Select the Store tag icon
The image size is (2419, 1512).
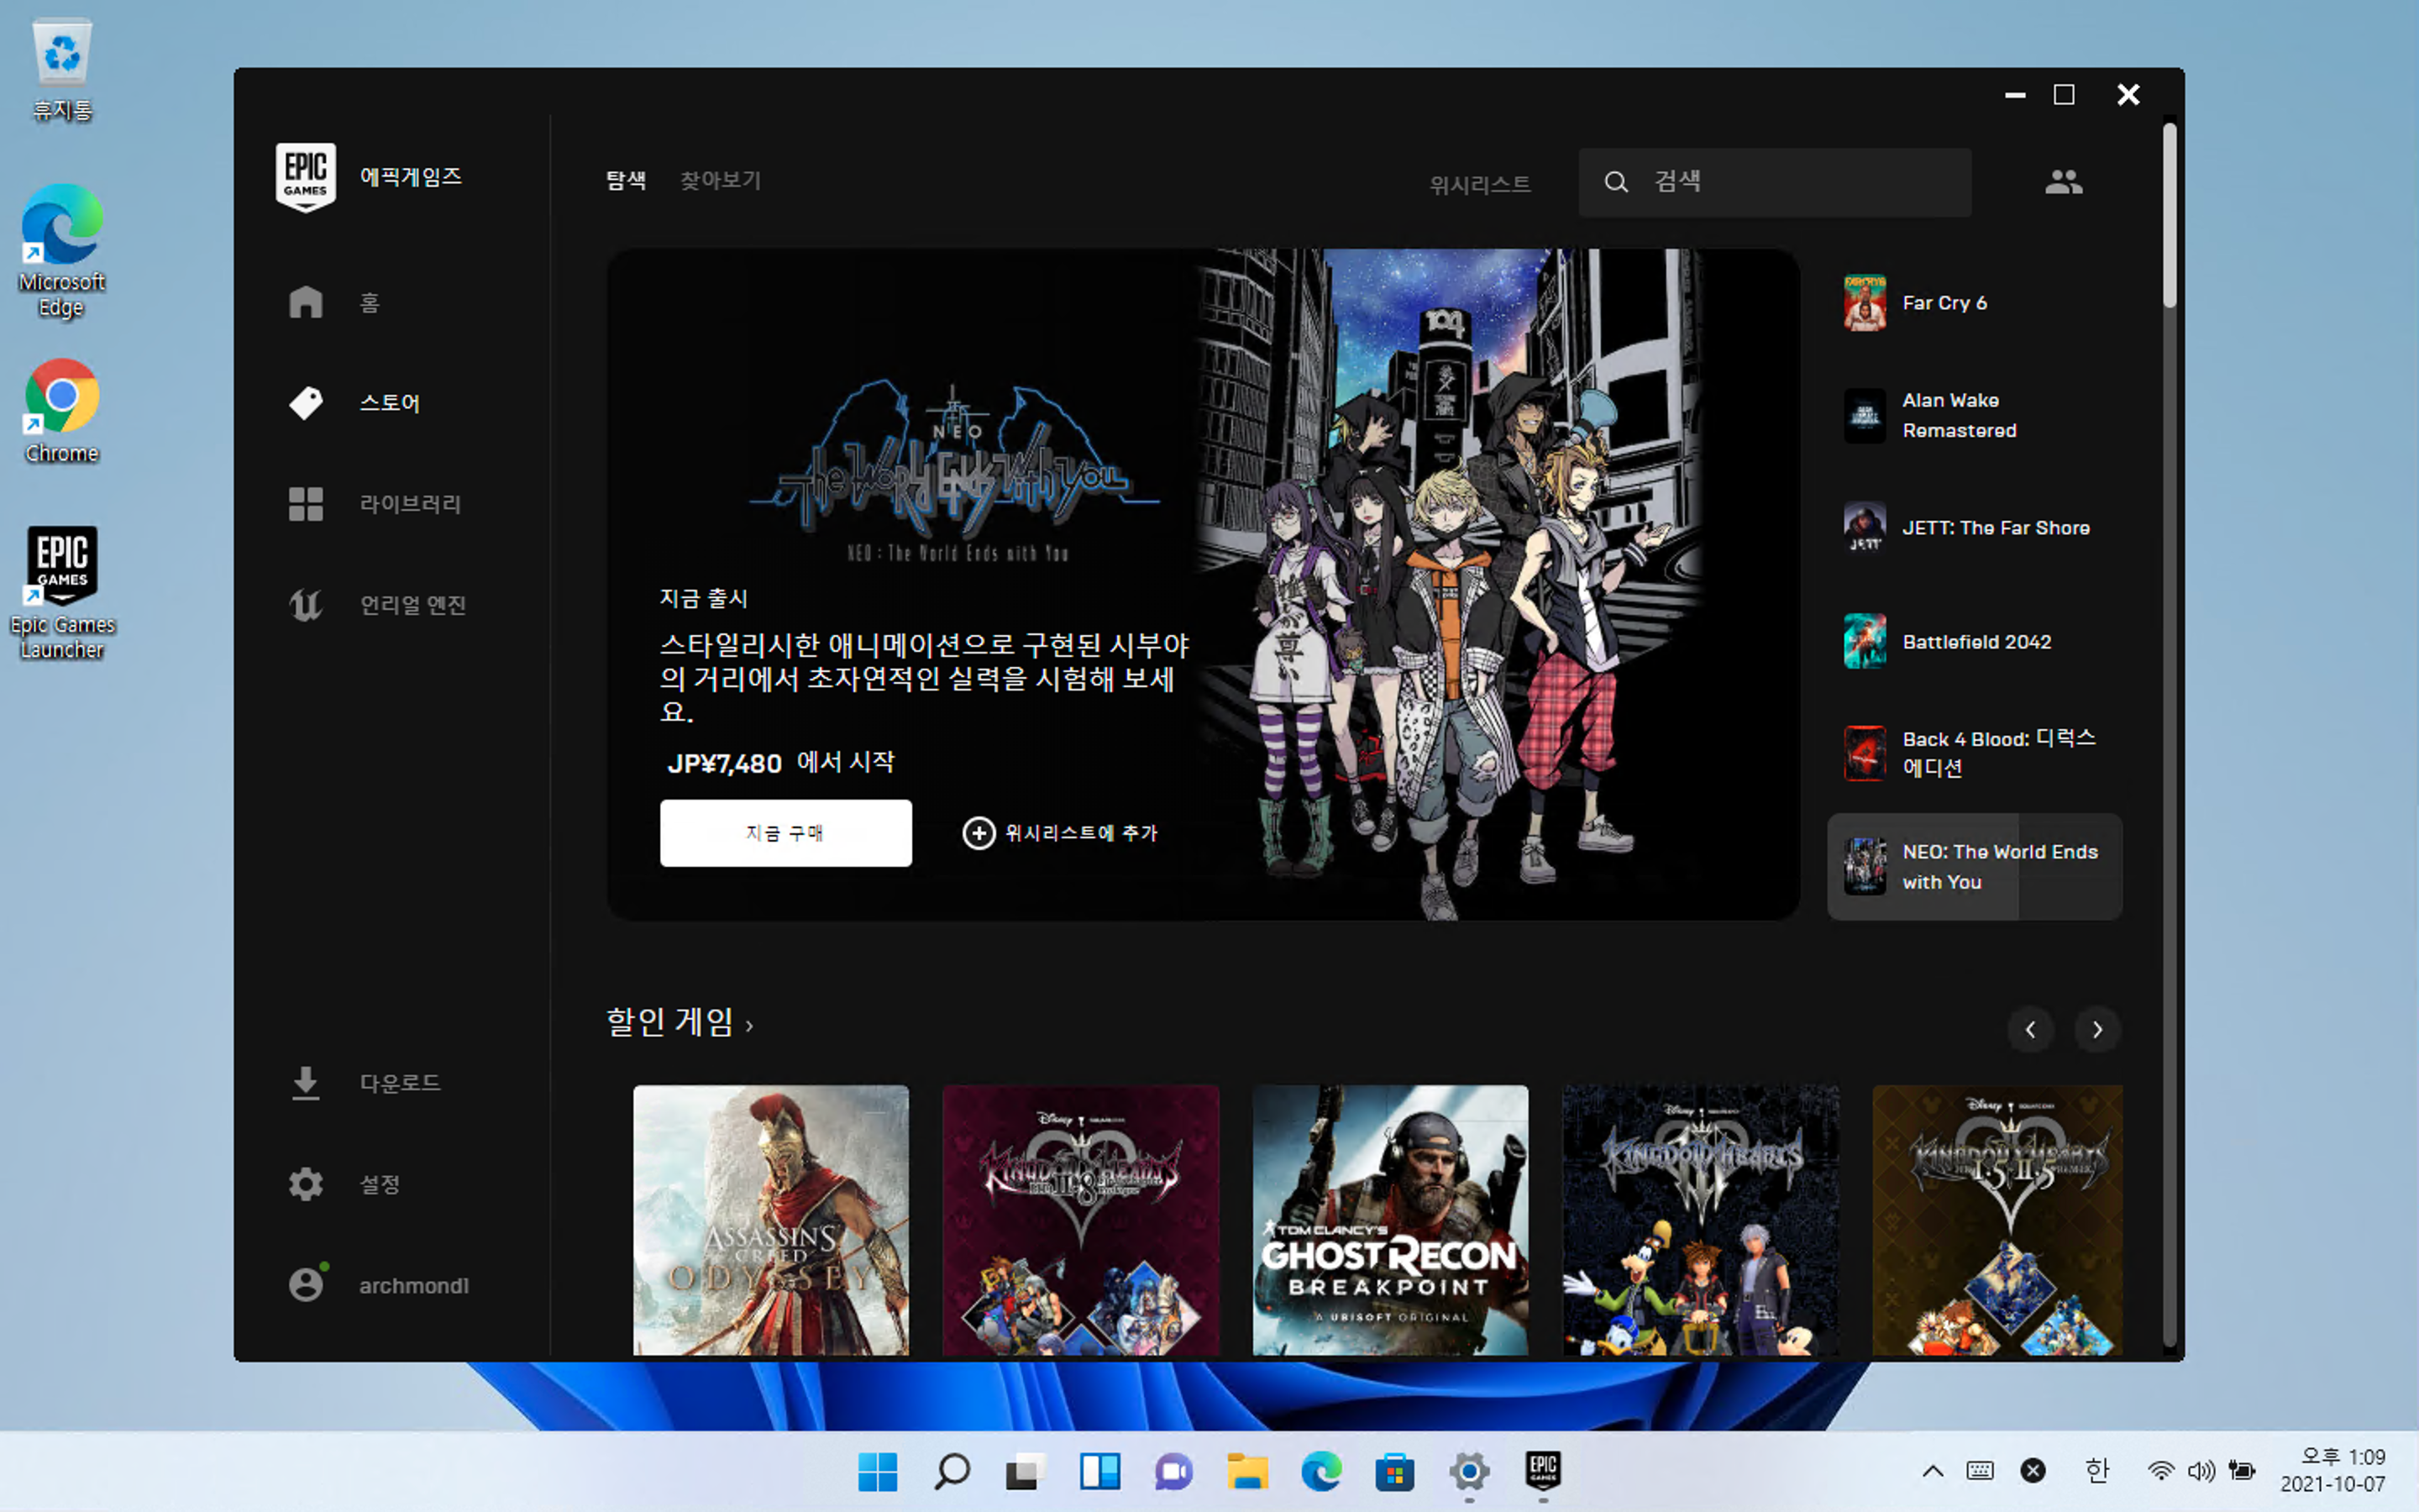tap(306, 403)
